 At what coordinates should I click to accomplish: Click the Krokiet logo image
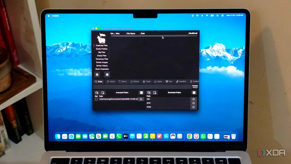click(101, 38)
